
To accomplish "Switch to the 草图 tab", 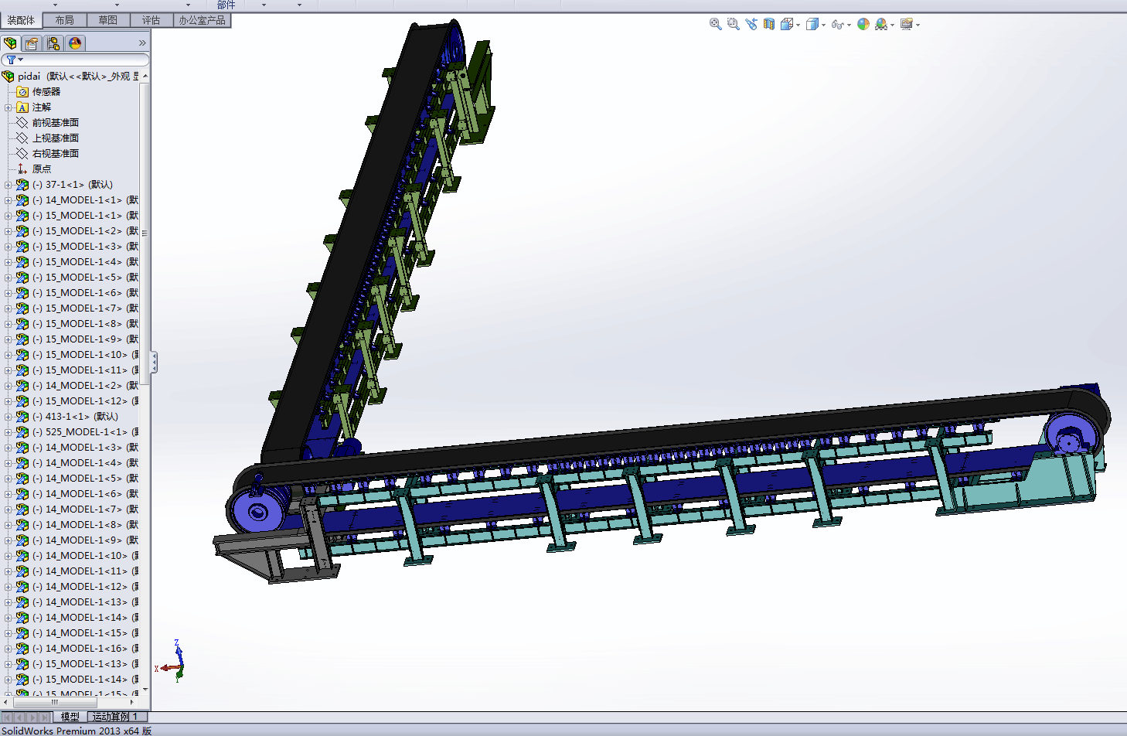I will 108,20.
